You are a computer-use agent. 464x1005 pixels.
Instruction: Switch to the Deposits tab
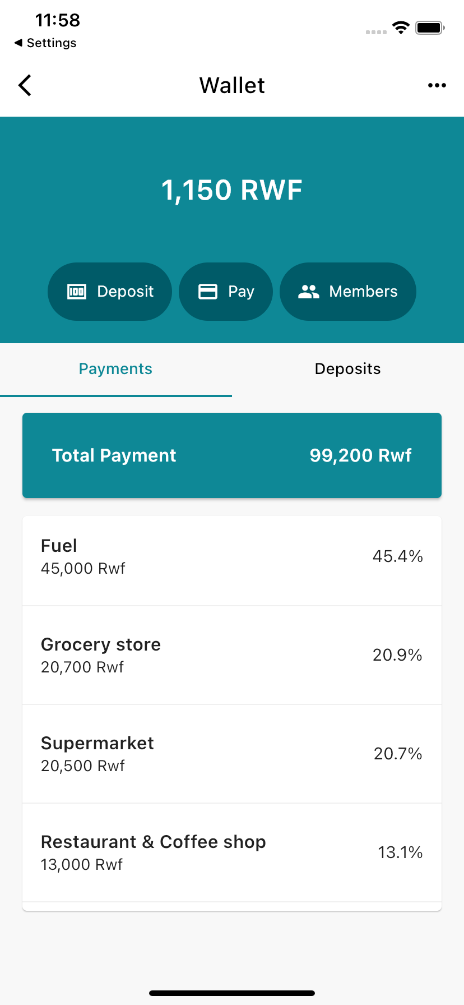(348, 369)
